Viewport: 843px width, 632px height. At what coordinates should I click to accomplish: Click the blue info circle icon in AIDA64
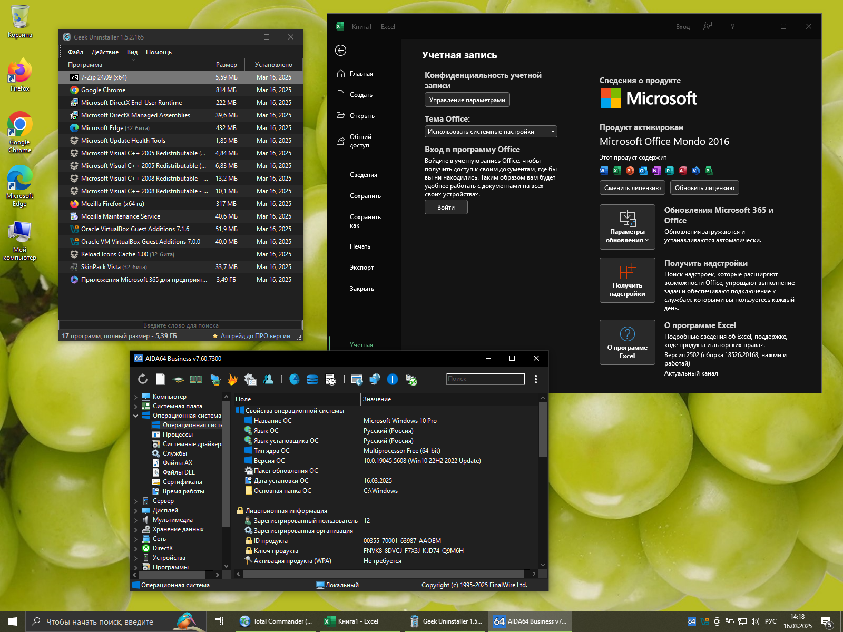tap(393, 379)
